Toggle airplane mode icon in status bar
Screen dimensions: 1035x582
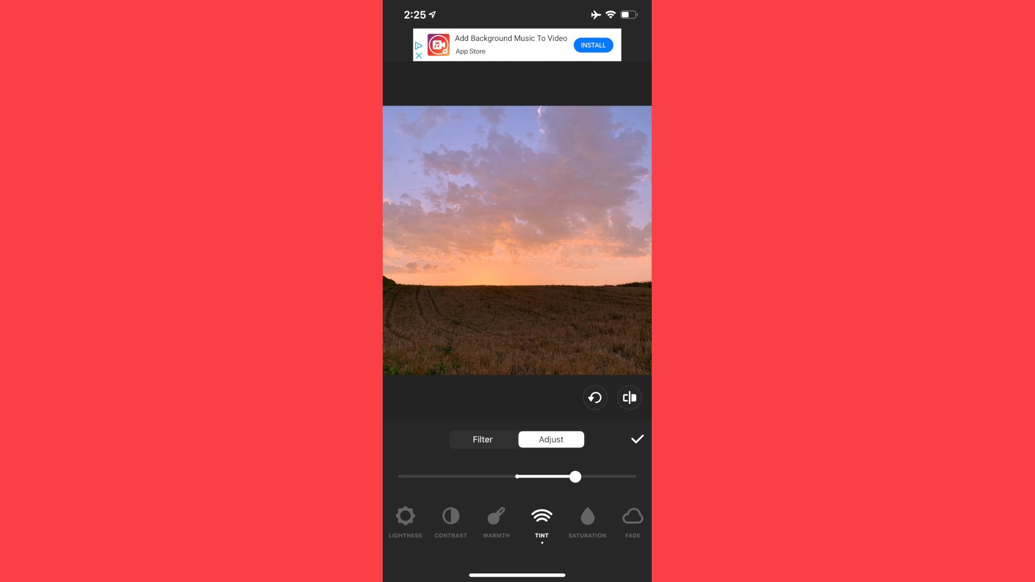pos(596,14)
